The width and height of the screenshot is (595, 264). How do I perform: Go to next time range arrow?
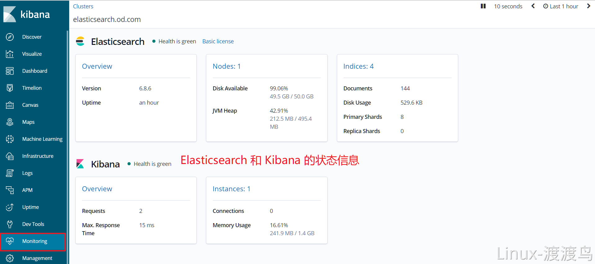(588, 6)
